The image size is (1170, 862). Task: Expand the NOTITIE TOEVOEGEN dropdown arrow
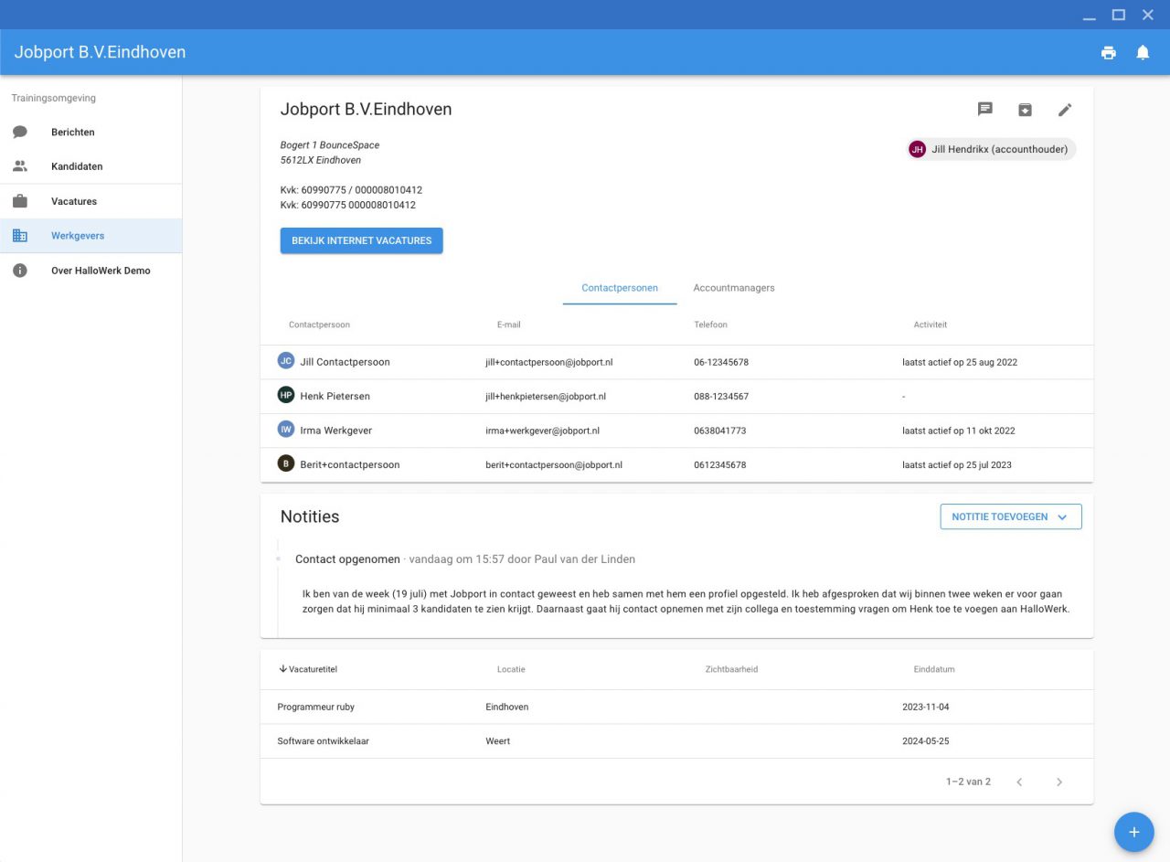tap(1062, 516)
